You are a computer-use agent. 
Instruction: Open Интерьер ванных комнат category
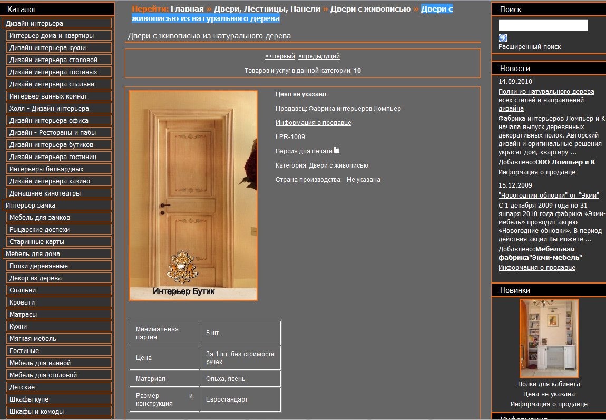point(58,96)
